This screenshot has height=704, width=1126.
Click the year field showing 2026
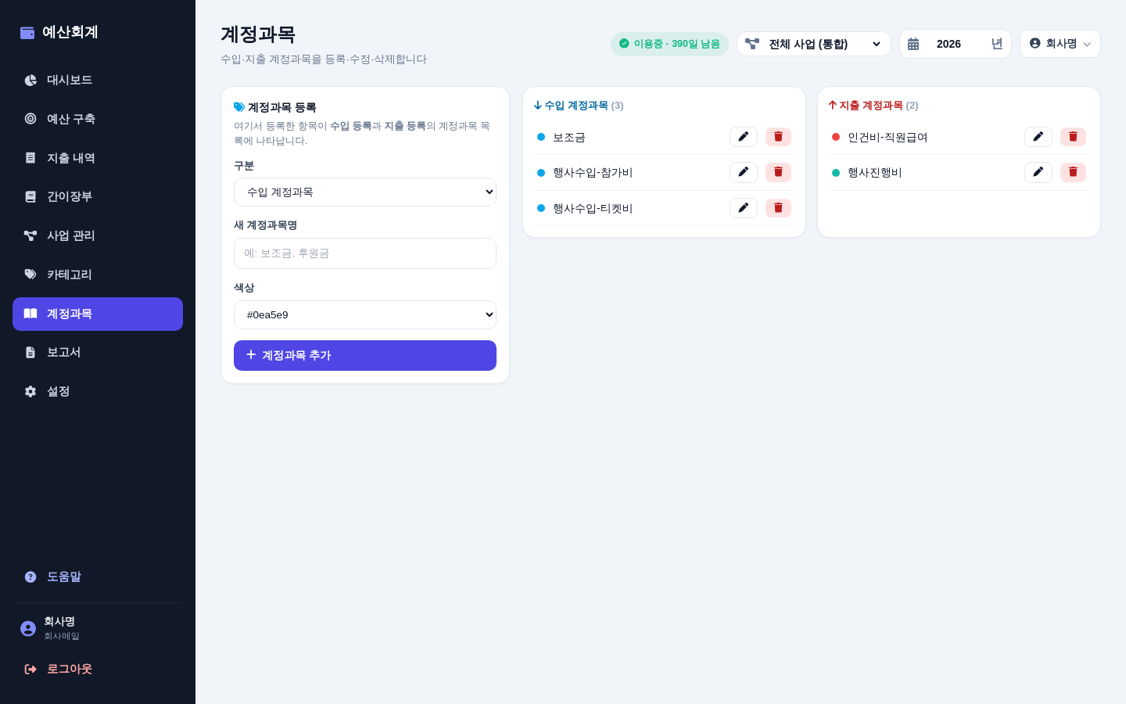956,44
